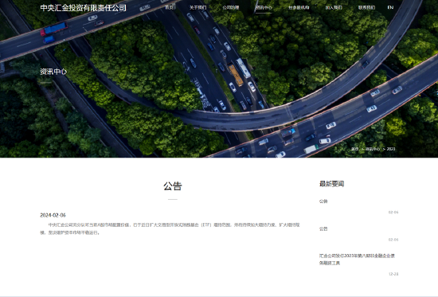The height and width of the screenshot is (297, 438).
Task: Click the article paragraph starting 中央汇金公司
Action: tap(170, 229)
